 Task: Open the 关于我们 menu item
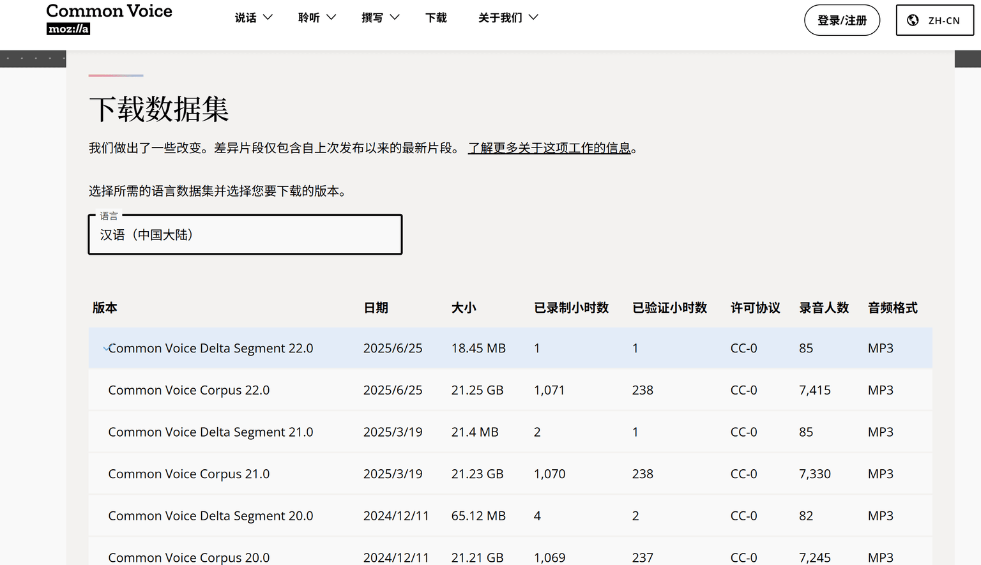500,18
